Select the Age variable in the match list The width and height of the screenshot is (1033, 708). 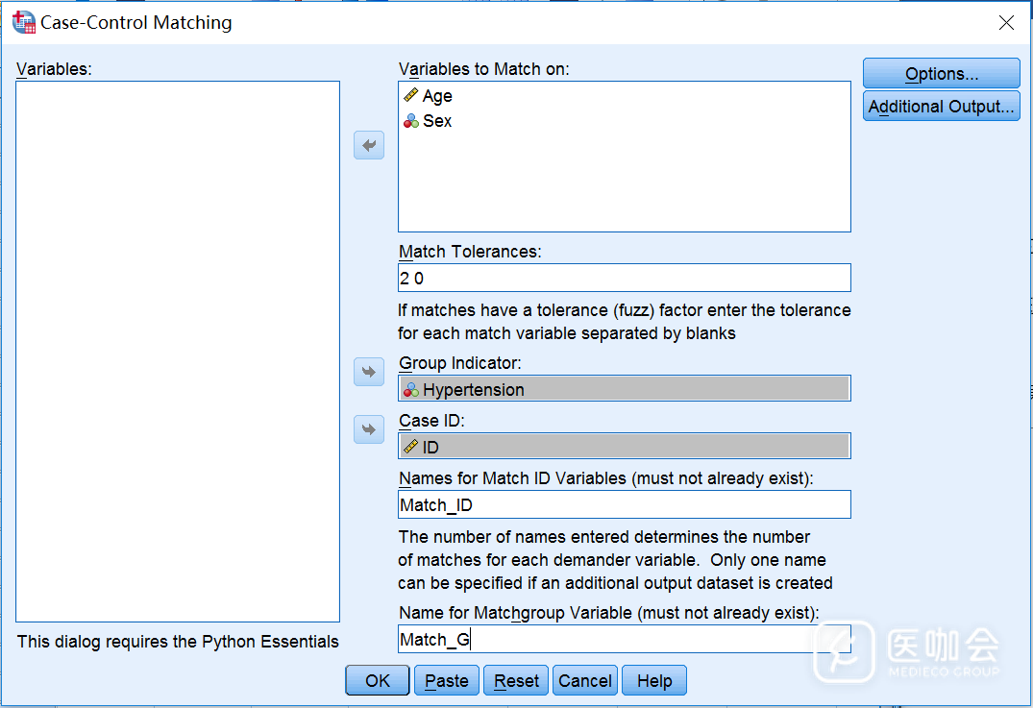click(437, 96)
